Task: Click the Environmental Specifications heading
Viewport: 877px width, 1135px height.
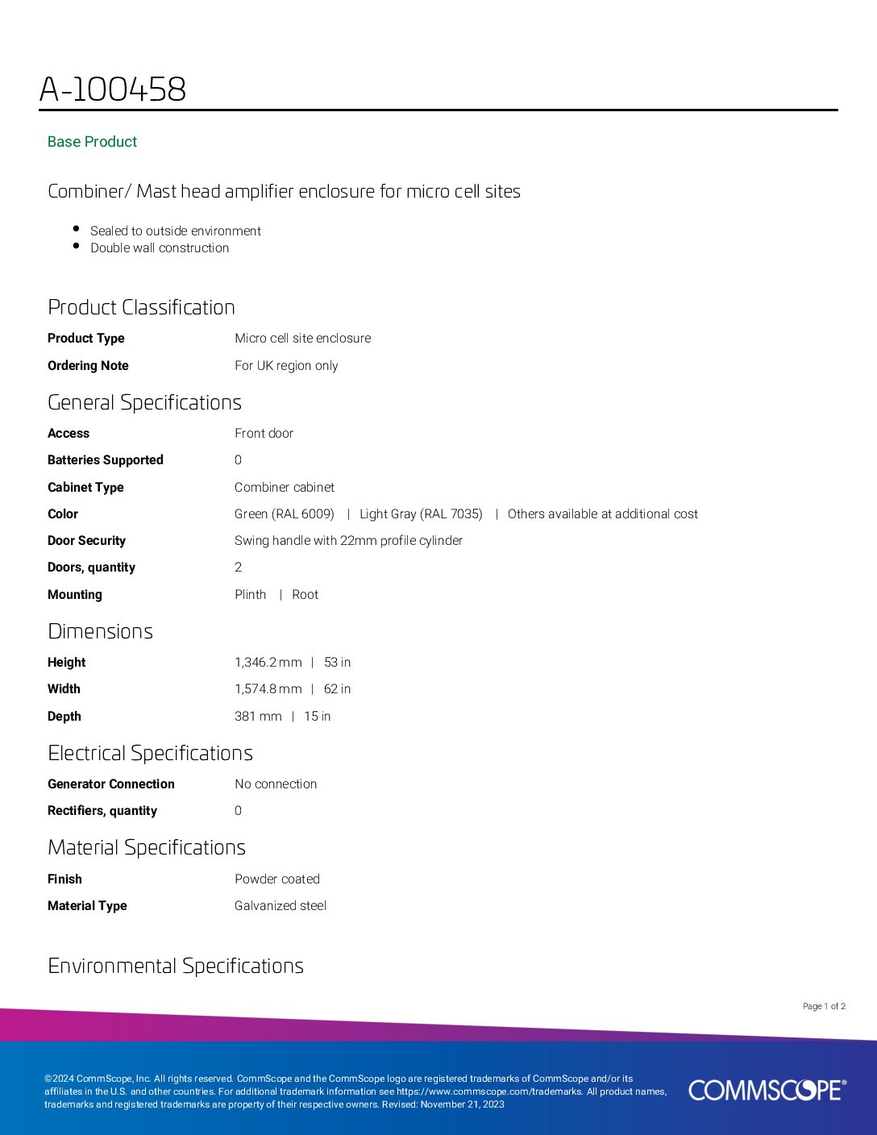Action: coord(175,966)
